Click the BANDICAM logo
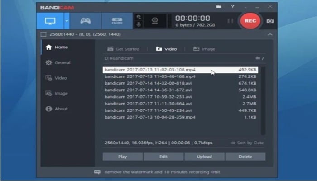The image size is (317, 181). tap(57, 8)
